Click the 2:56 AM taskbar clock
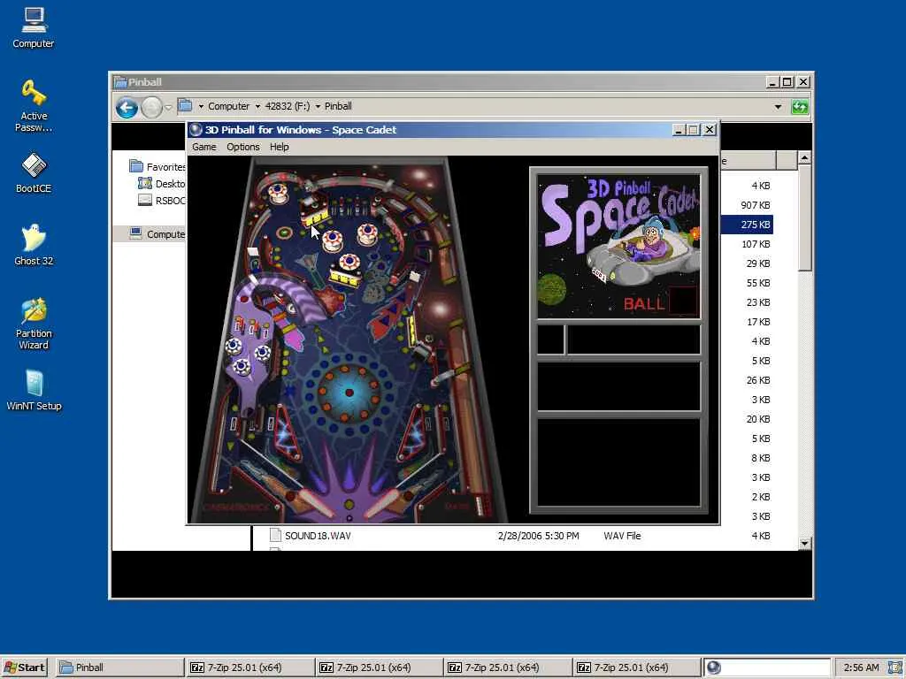 pos(861,668)
